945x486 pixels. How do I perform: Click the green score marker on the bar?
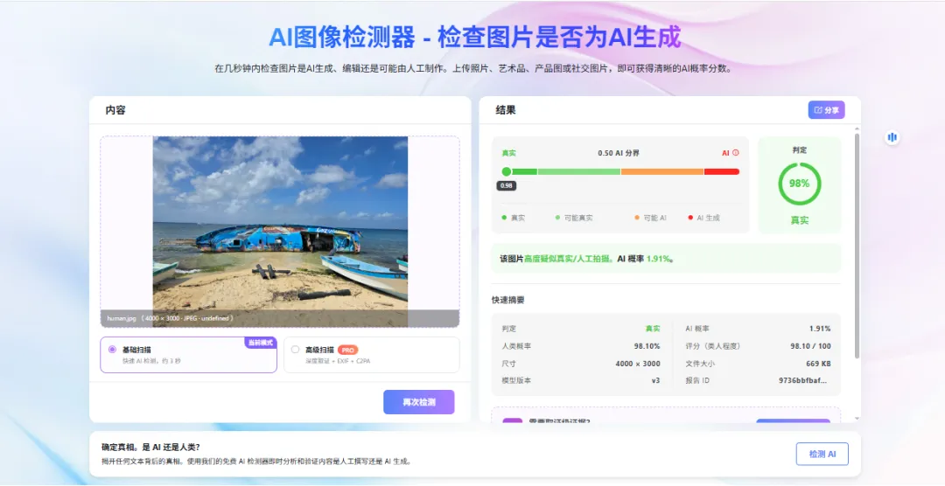pyautogui.click(x=507, y=171)
